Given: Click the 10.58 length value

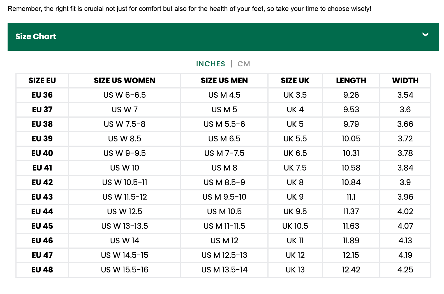Looking at the screenshot, I should [x=351, y=168].
